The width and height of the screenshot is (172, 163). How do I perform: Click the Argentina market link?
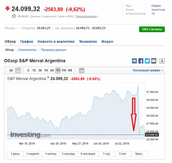[x=158, y=10]
